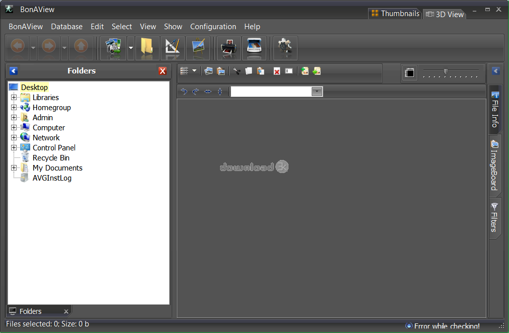Screen dimensions: 509x333
Task: Select AVGInstLog in the folder tree
Action: (52, 178)
